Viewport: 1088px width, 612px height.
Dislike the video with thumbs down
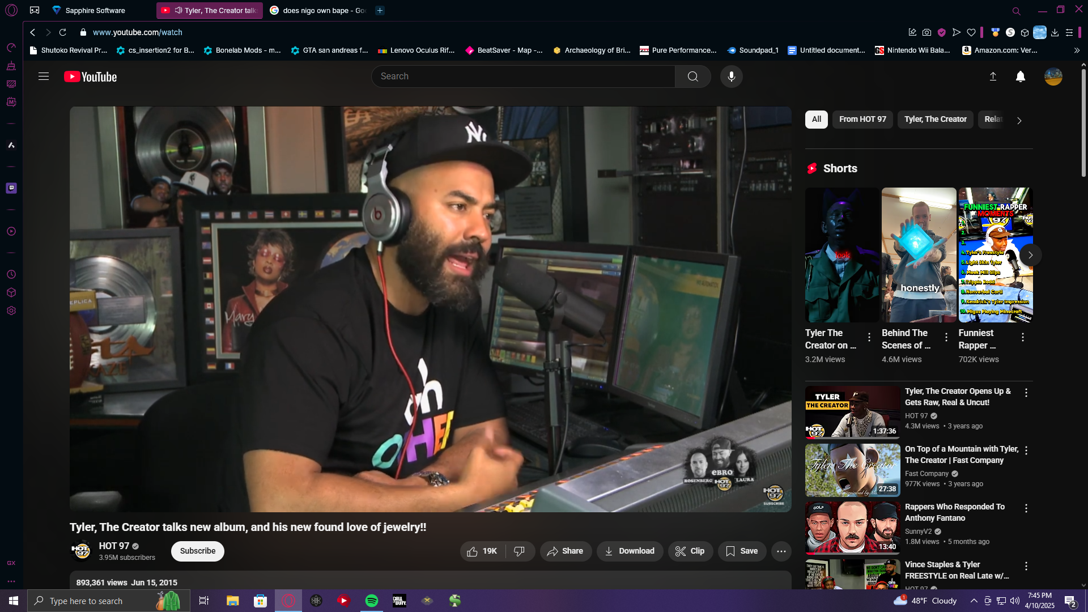(x=519, y=551)
